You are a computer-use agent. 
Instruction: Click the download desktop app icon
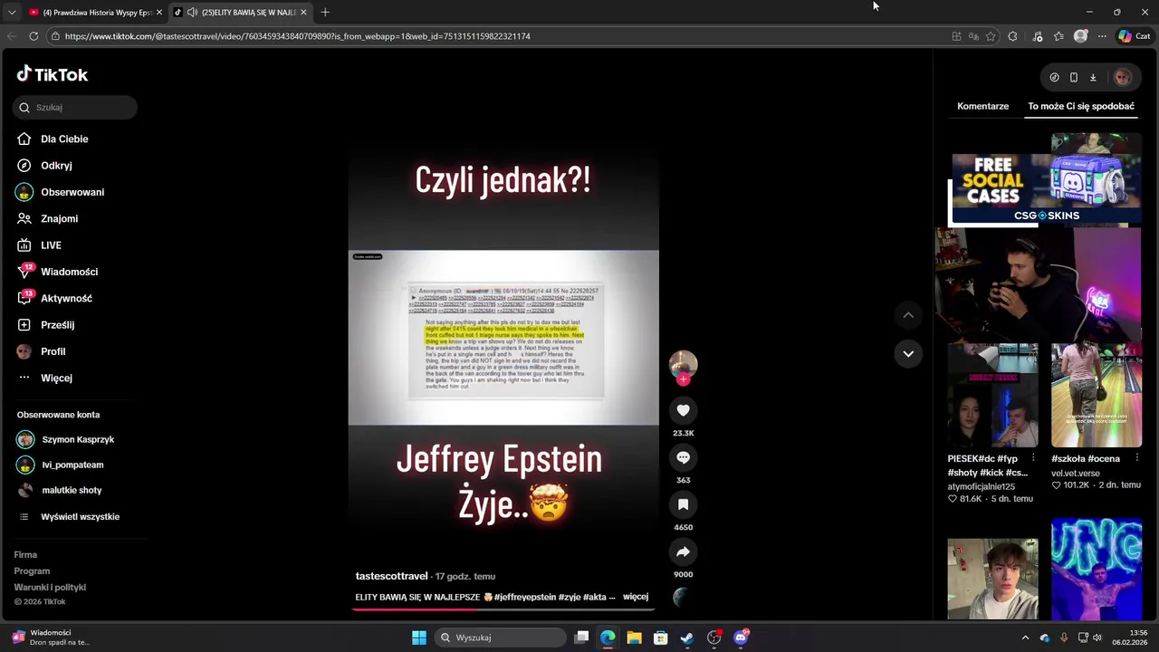[1093, 78]
